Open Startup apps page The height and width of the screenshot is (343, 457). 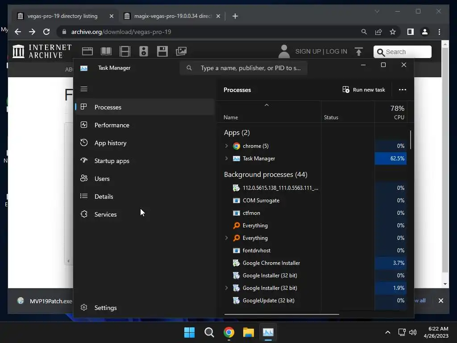(145, 161)
